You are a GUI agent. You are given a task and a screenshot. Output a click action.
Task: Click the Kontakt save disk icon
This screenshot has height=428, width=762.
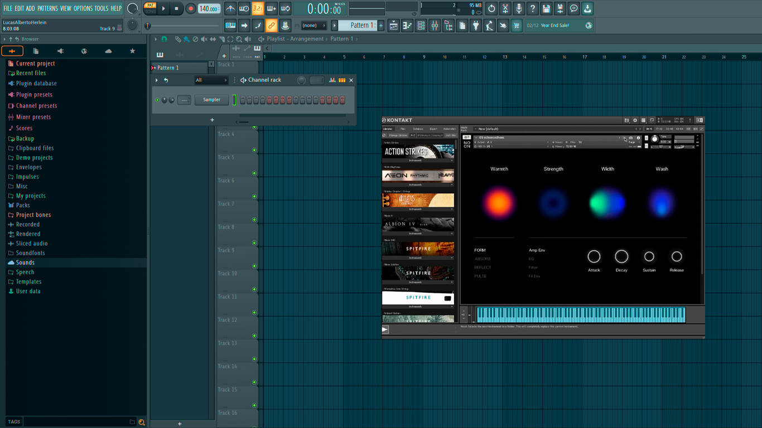[x=626, y=120]
